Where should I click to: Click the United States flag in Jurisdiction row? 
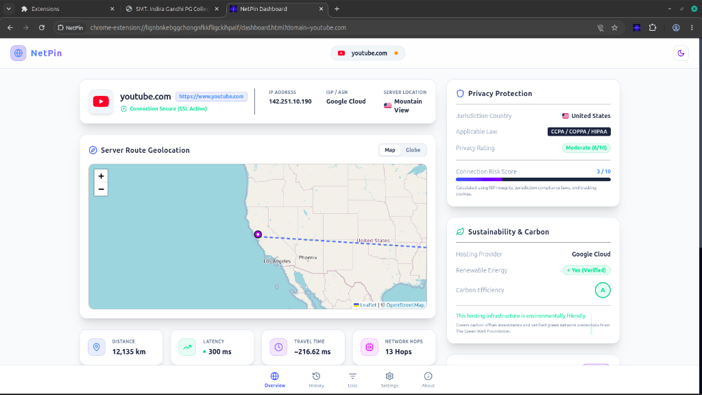tap(566, 116)
